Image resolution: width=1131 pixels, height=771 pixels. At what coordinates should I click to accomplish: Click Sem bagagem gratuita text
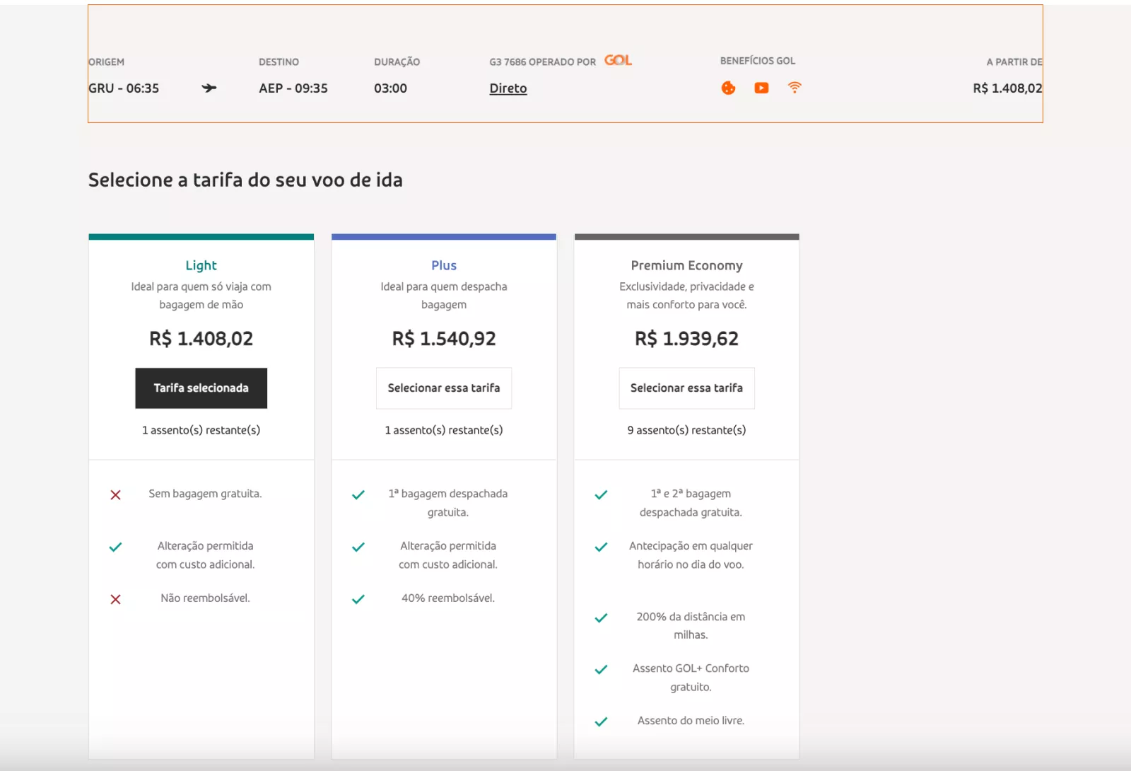click(205, 494)
